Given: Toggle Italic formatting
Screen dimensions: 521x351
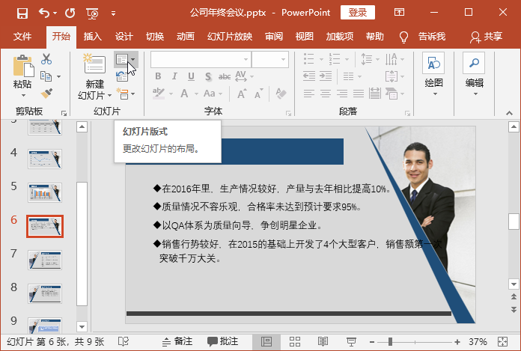Looking at the screenshot, I should [174, 76].
